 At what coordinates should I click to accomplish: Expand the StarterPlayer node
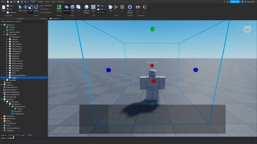point(2,118)
